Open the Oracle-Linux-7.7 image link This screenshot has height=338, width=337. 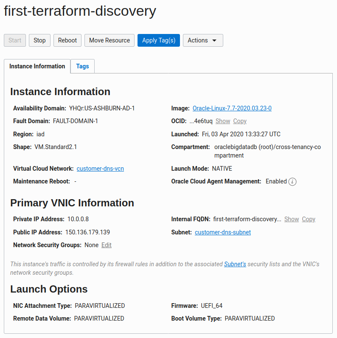[x=232, y=108]
